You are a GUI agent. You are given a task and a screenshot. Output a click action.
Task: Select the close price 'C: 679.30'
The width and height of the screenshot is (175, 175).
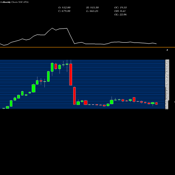click(64, 11)
